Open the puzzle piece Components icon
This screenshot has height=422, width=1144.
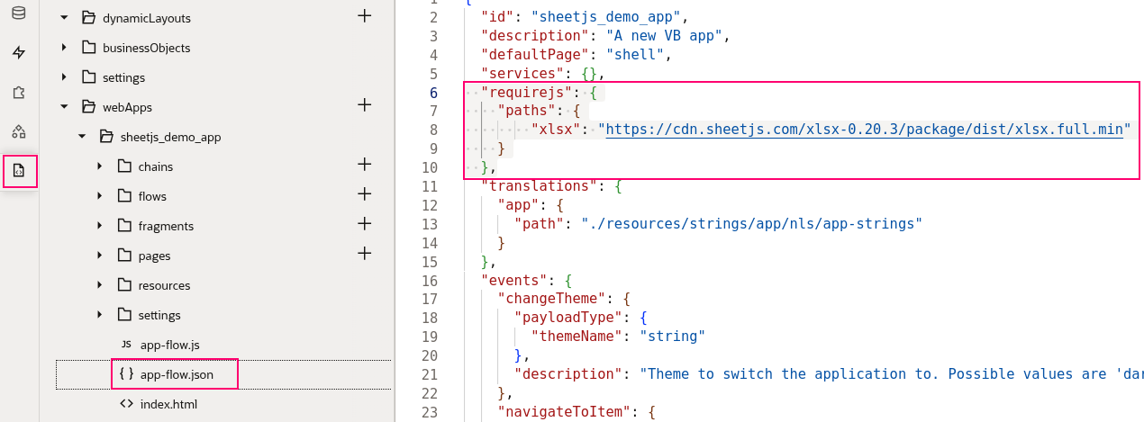pos(19,93)
